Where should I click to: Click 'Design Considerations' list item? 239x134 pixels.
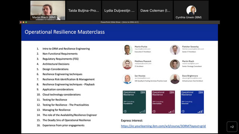[56, 69]
